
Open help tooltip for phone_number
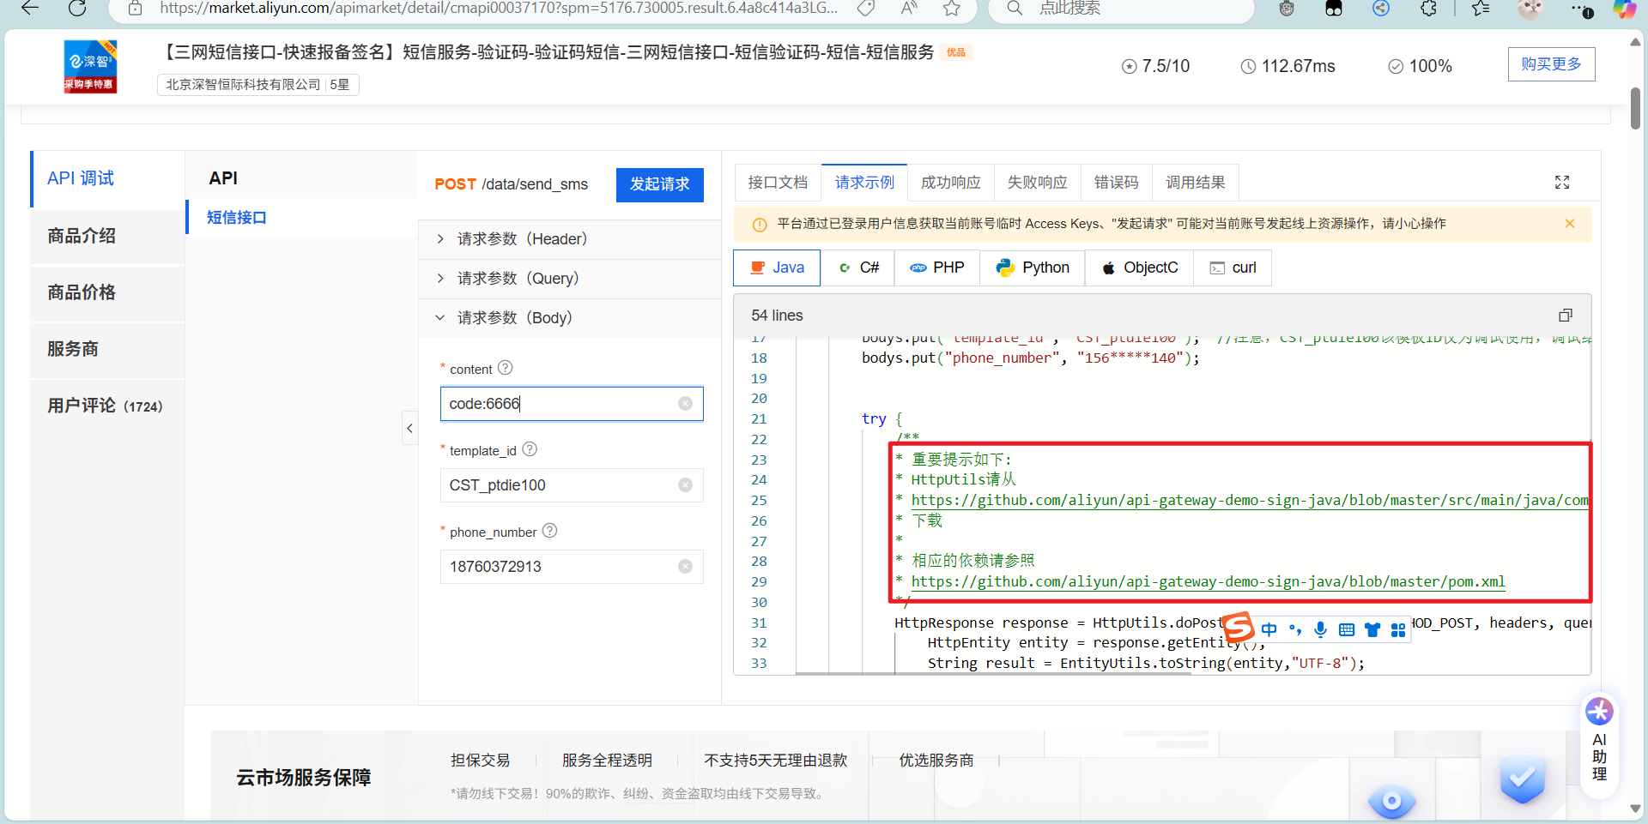[x=550, y=531]
